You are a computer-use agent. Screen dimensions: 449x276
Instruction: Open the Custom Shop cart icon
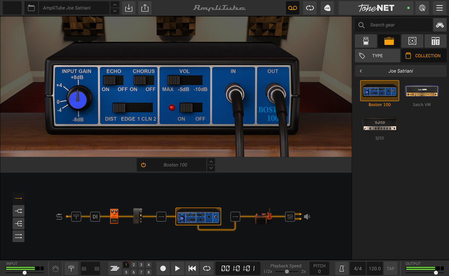click(439, 25)
